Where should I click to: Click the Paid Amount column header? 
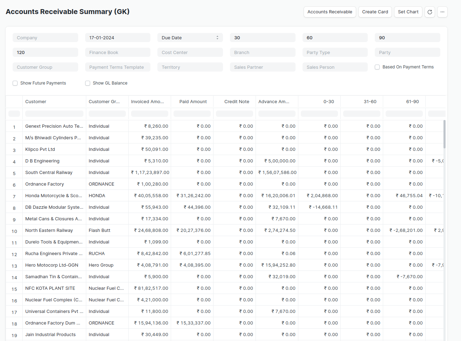pyautogui.click(x=193, y=102)
